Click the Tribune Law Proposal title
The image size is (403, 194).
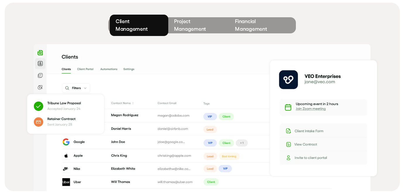coord(64,103)
